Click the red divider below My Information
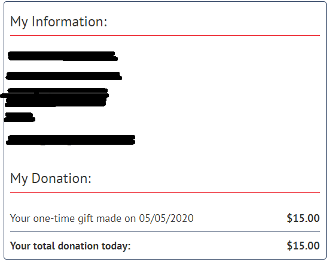This screenshot has width=329, height=262. point(165,36)
